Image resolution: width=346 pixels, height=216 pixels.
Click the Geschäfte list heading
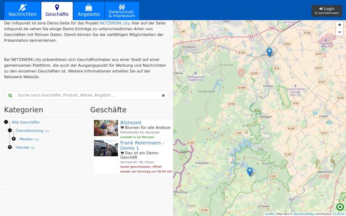[108, 110]
